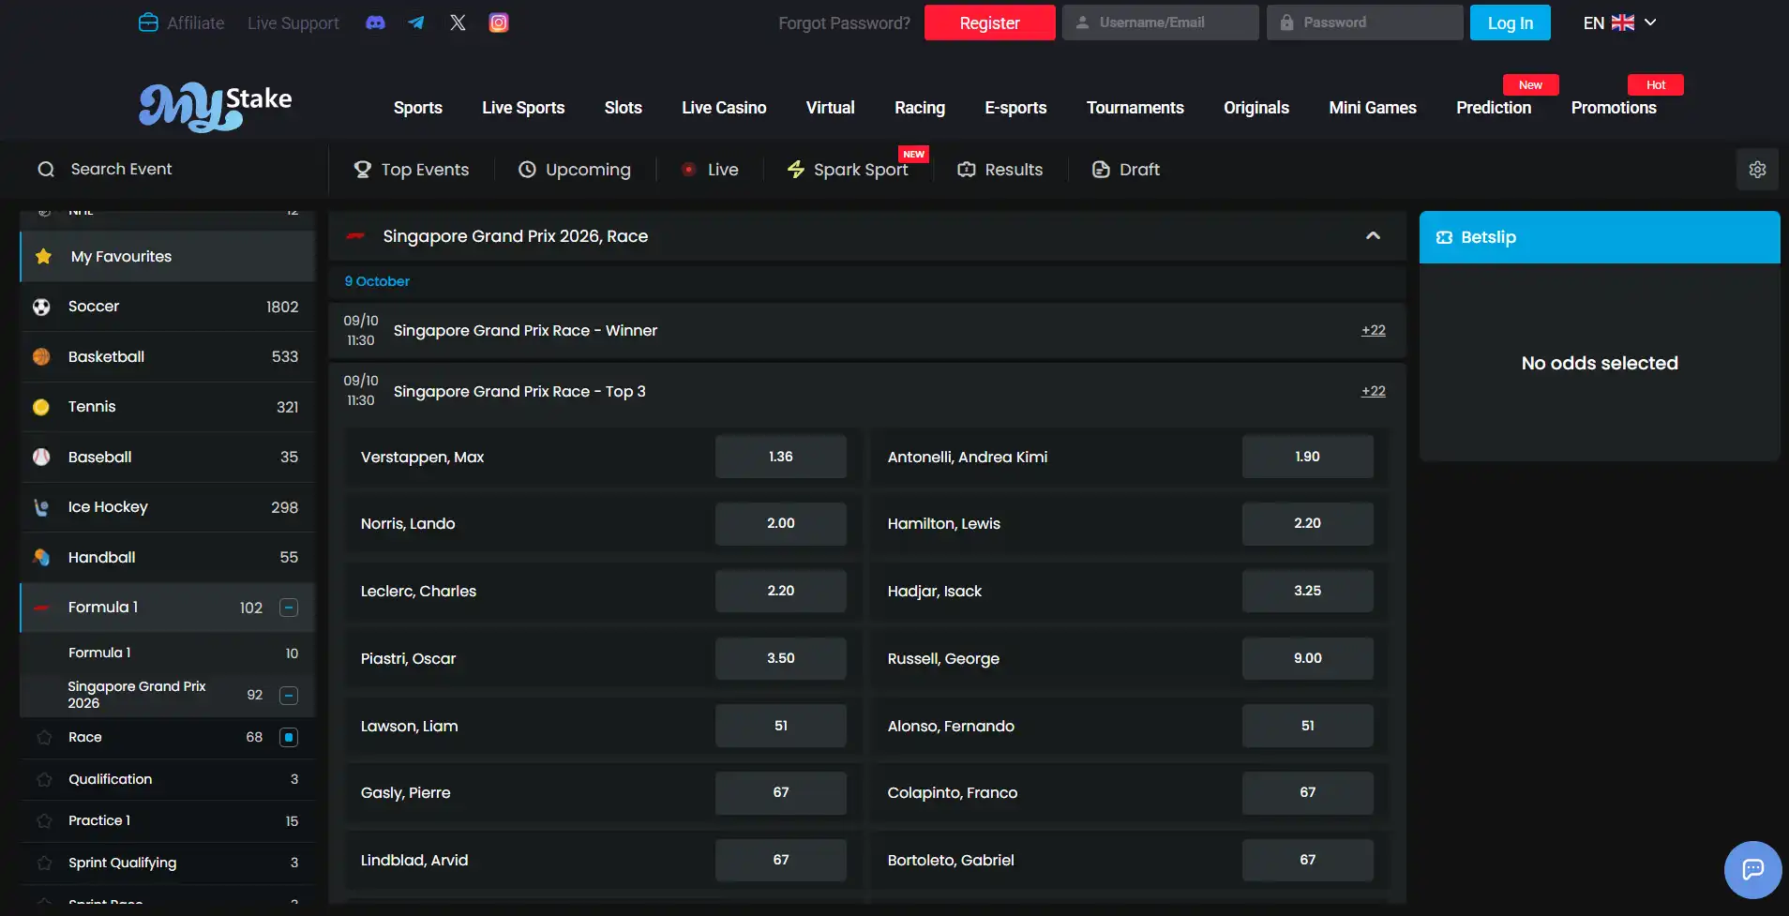Open the Instagram social icon

[499, 23]
